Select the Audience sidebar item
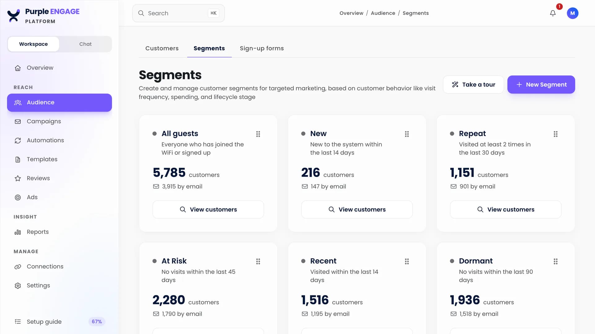Image resolution: width=595 pixels, height=334 pixels. click(x=59, y=103)
